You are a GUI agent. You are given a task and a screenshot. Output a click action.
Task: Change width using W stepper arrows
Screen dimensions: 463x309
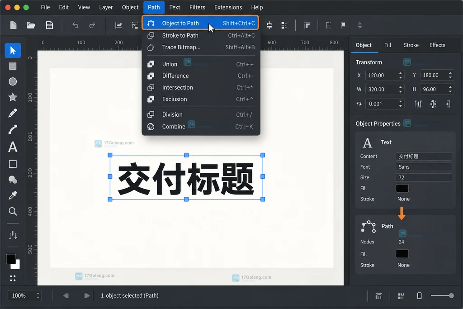tap(401, 89)
